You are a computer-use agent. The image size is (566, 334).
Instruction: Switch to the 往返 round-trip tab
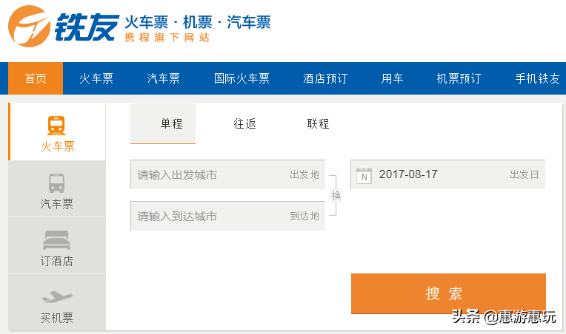(245, 124)
